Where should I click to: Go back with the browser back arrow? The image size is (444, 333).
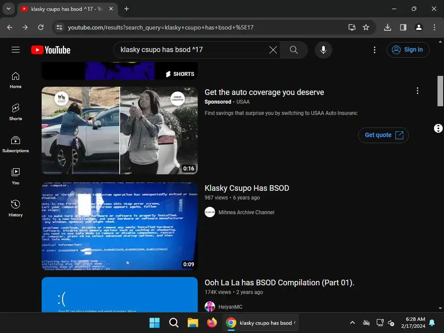10,27
